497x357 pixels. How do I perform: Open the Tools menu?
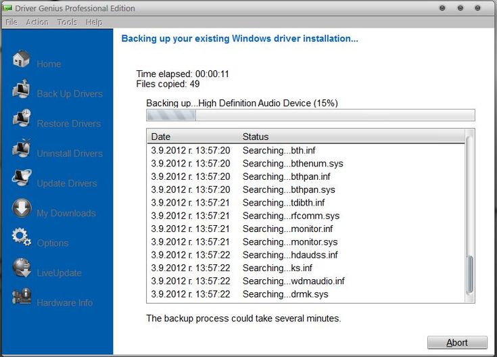pos(67,22)
